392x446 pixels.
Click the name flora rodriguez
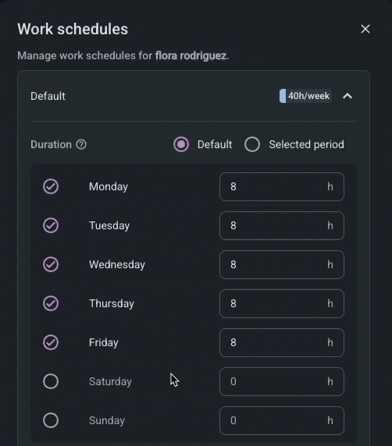(x=191, y=56)
